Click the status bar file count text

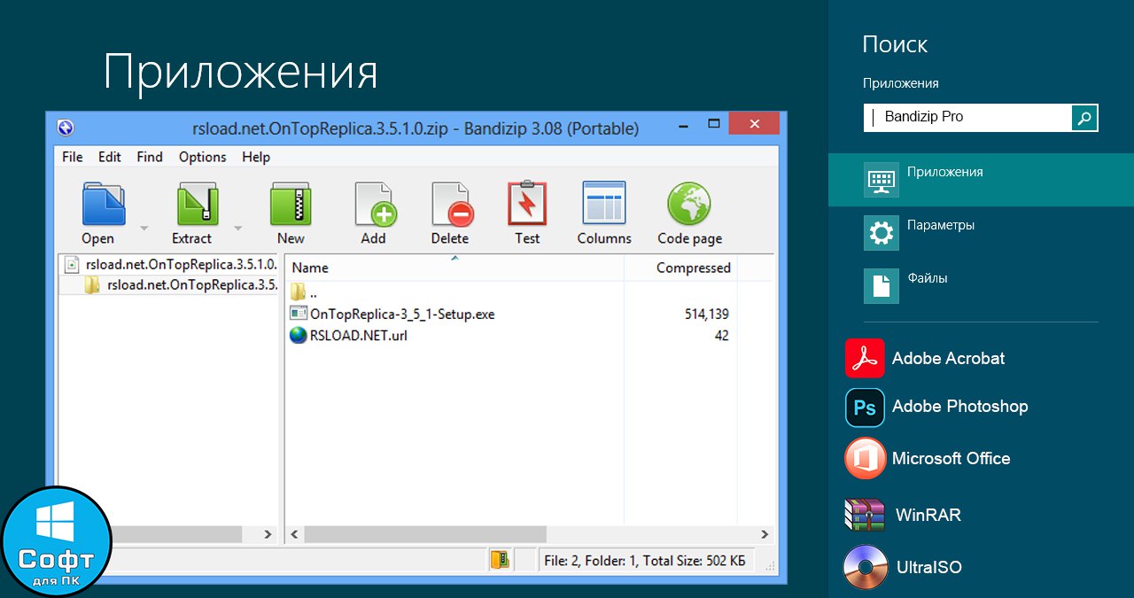point(646,560)
